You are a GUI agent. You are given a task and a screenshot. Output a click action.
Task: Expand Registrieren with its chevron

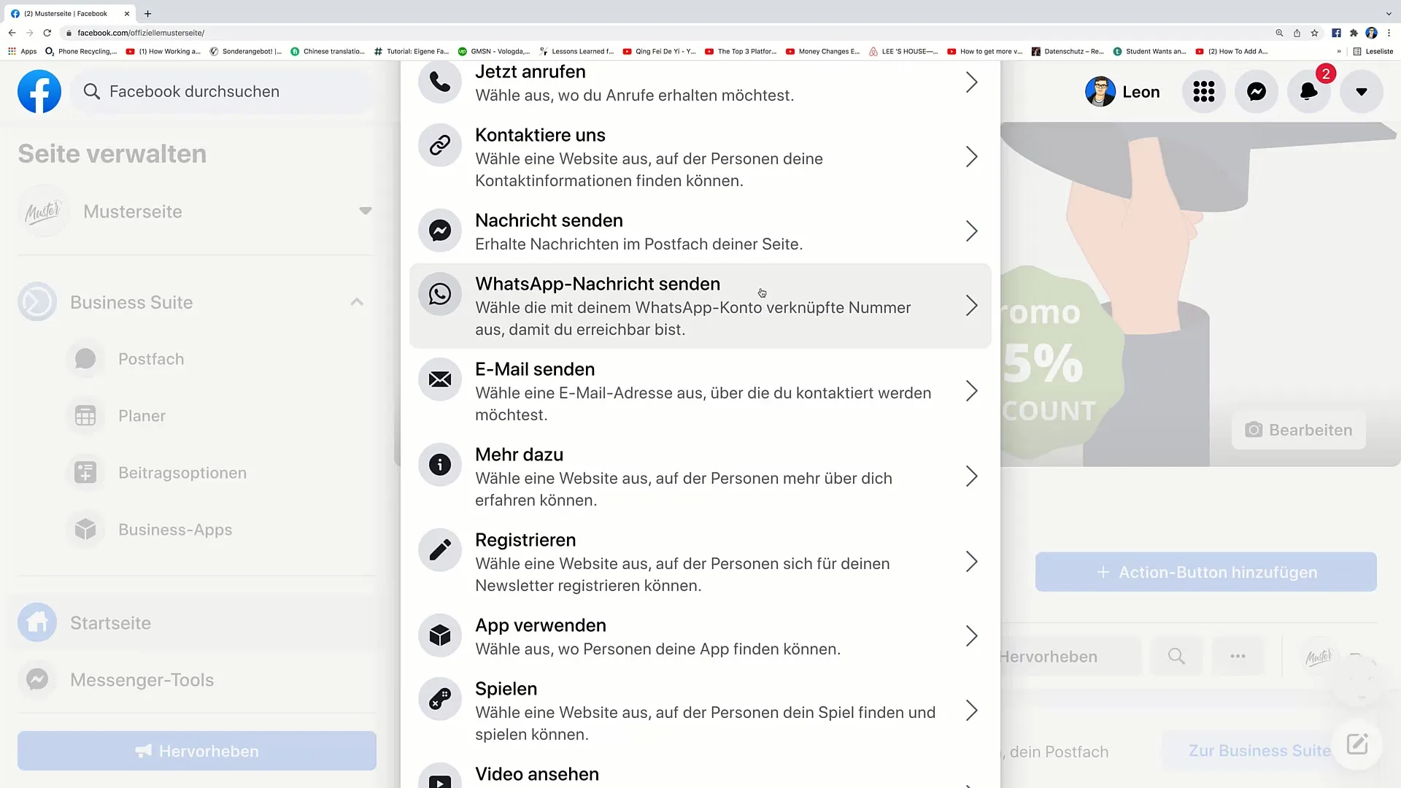click(x=971, y=562)
